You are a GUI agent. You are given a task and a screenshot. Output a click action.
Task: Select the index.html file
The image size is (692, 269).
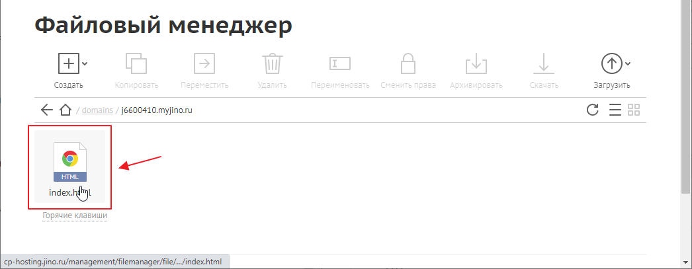(70, 166)
